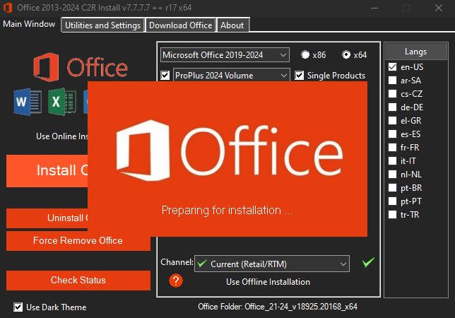This screenshot has height=318, width=455.
Task: Click the Office logo in title bar
Action: (x=8, y=8)
